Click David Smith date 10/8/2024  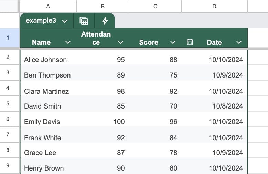click(227, 106)
